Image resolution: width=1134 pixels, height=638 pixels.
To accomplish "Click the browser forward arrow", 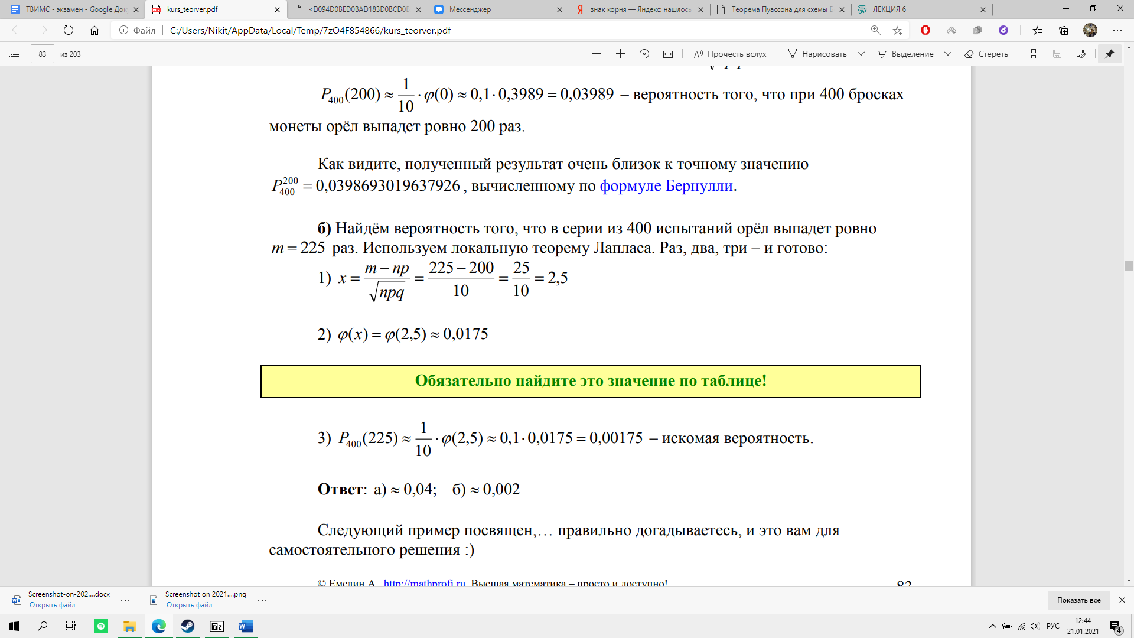I will click(x=43, y=30).
